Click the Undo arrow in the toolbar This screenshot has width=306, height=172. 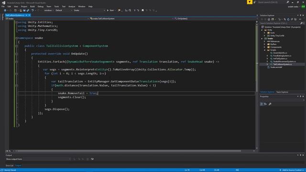pos(33,11)
